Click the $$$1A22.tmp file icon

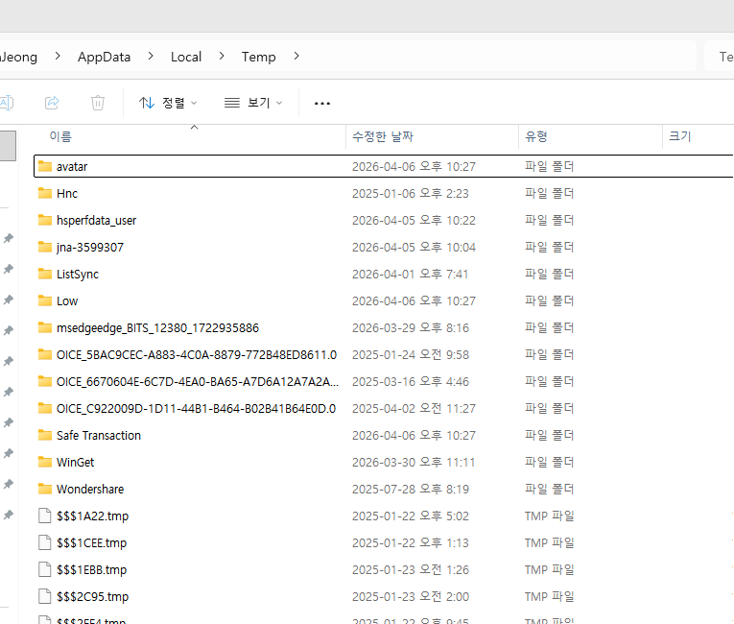click(x=45, y=516)
